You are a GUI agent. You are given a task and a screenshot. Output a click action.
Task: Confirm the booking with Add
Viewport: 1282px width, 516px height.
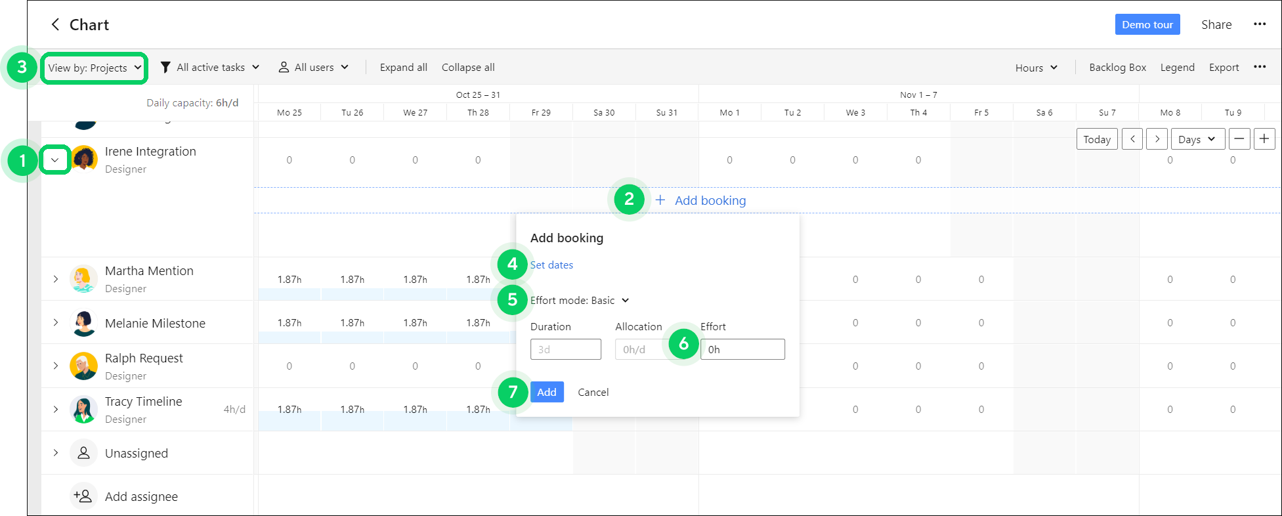[547, 392]
